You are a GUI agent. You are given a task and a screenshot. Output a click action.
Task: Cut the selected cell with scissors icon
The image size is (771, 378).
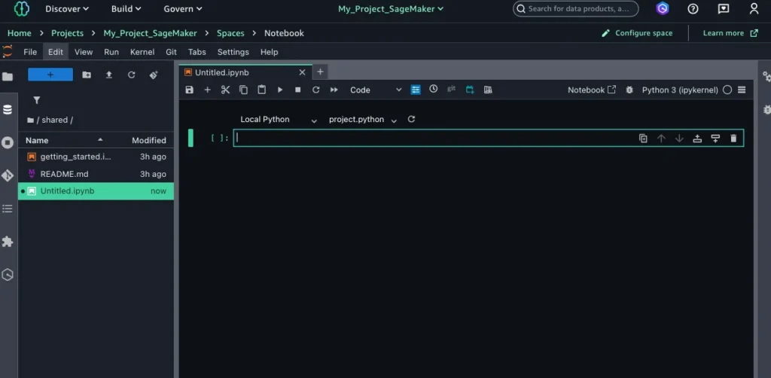225,90
